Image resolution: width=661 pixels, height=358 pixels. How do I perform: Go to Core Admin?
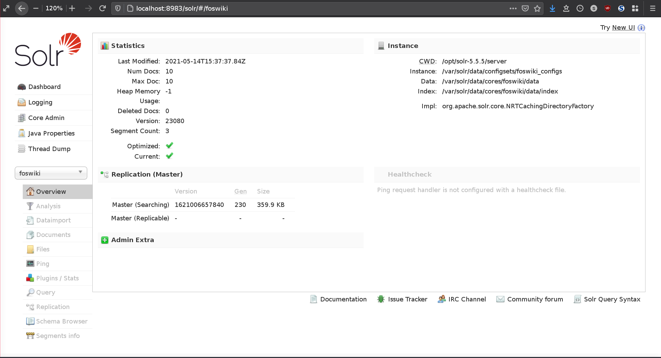click(46, 118)
